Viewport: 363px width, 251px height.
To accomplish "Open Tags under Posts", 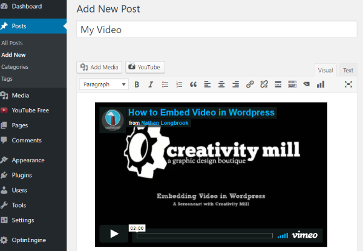I will point(7,79).
